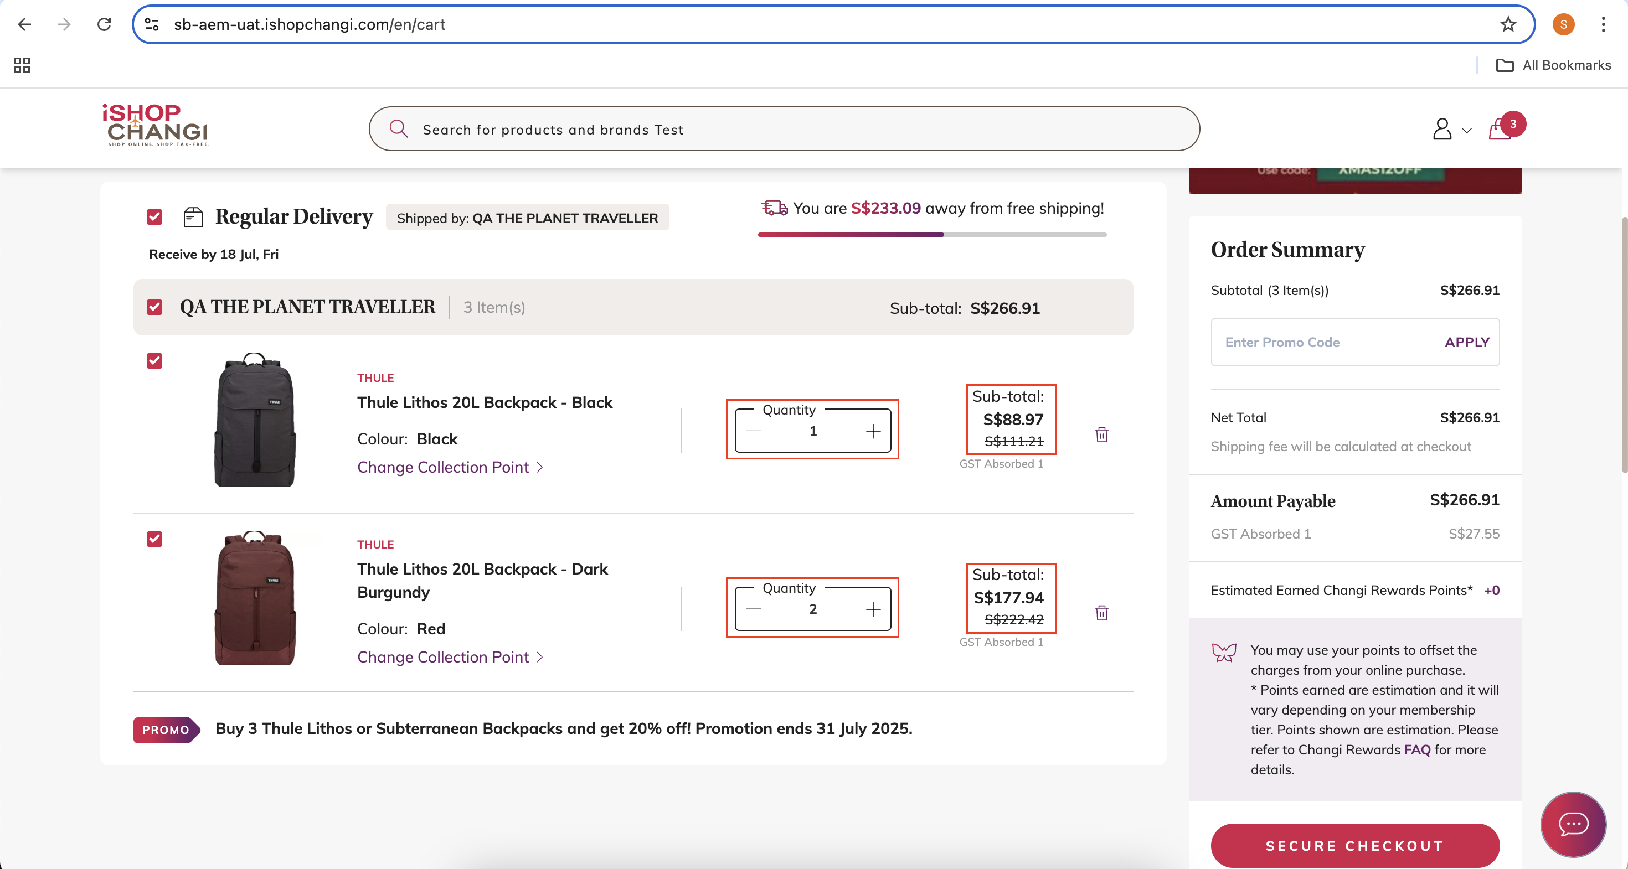Click THULE brand label of Black backpack
1628x869 pixels.
click(375, 377)
